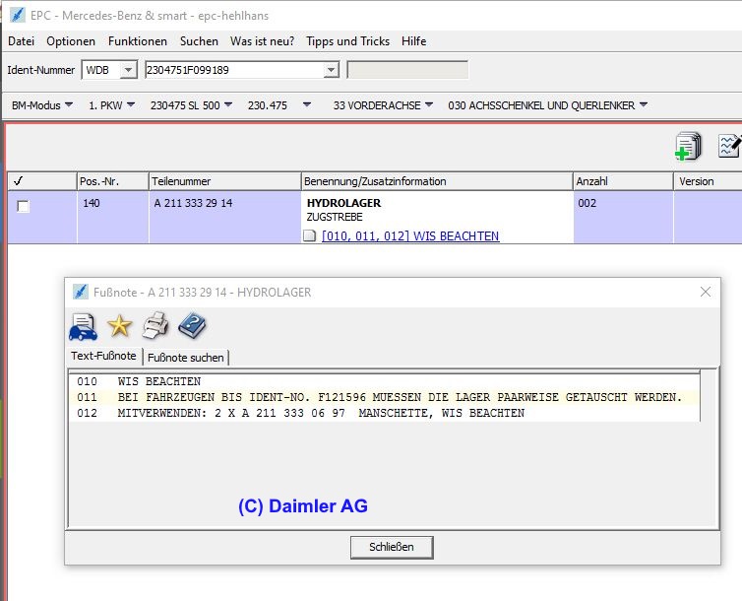
Task: Open the WDB prefix dropdown
Action: [127, 70]
